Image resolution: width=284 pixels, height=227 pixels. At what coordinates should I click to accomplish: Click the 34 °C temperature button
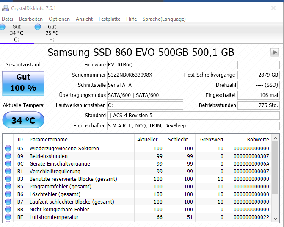click(x=23, y=120)
